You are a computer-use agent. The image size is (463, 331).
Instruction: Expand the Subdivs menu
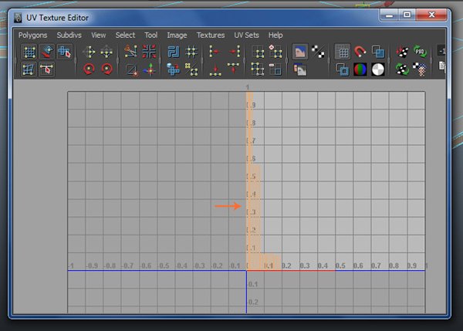[69, 35]
